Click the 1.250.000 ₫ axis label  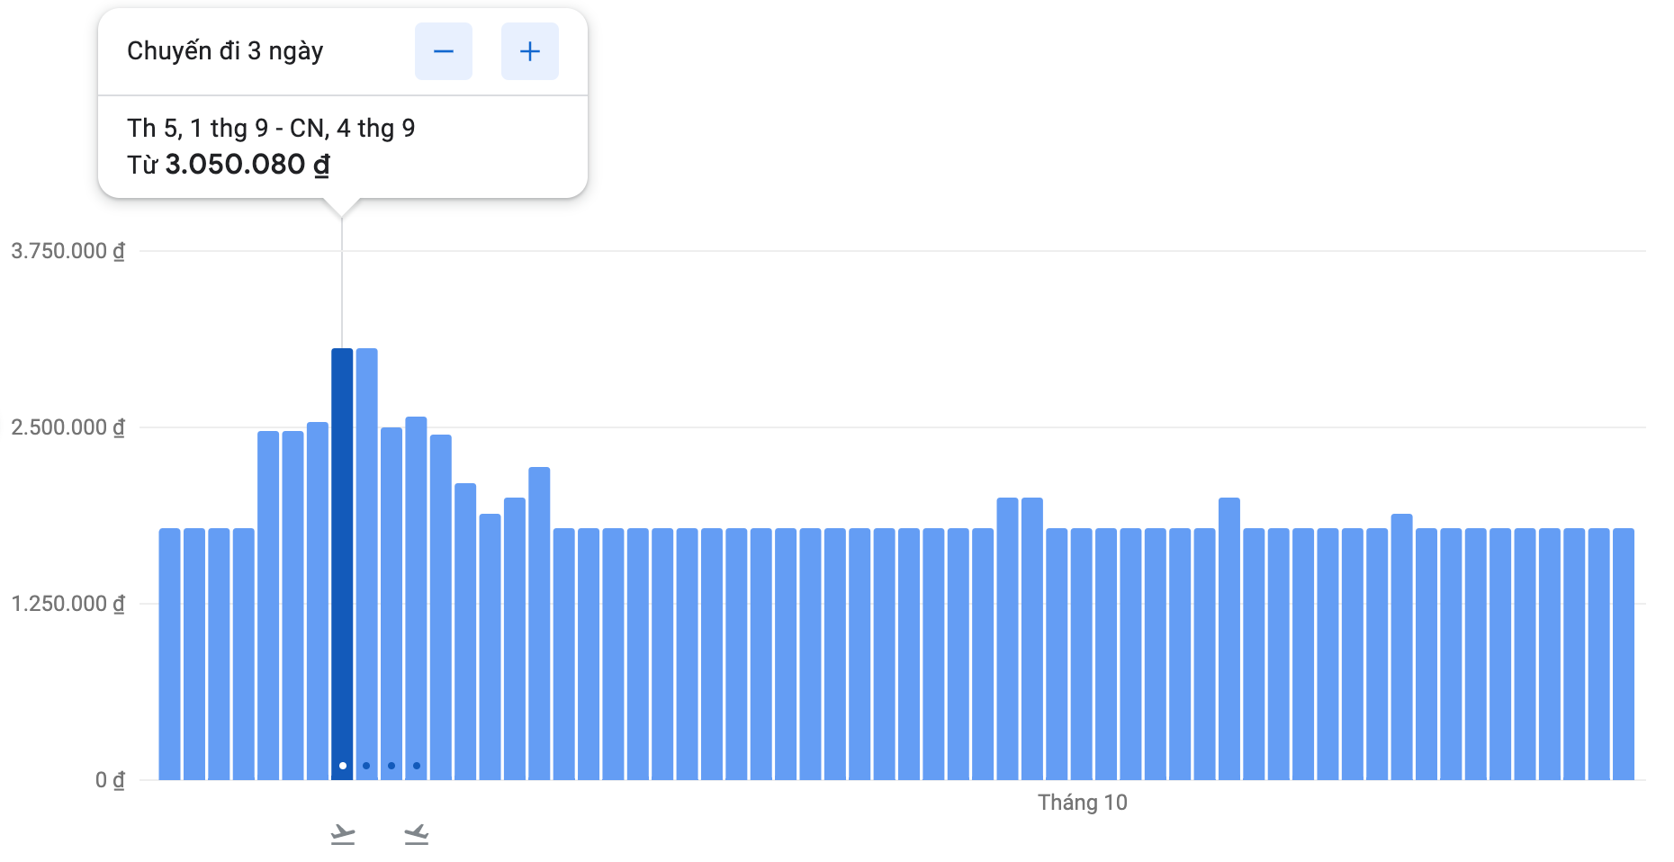(x=67, y=604)
